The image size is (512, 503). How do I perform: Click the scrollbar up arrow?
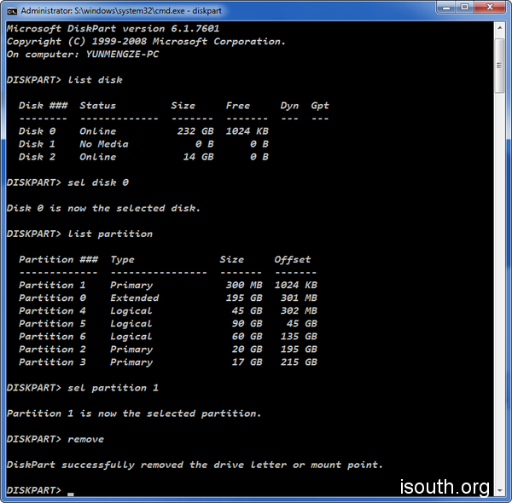point(499,28)
